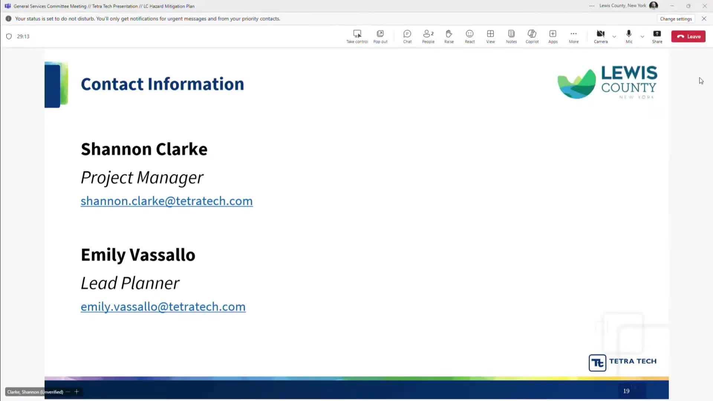
Task: Show the People participants list
Action: coord(428,36)
